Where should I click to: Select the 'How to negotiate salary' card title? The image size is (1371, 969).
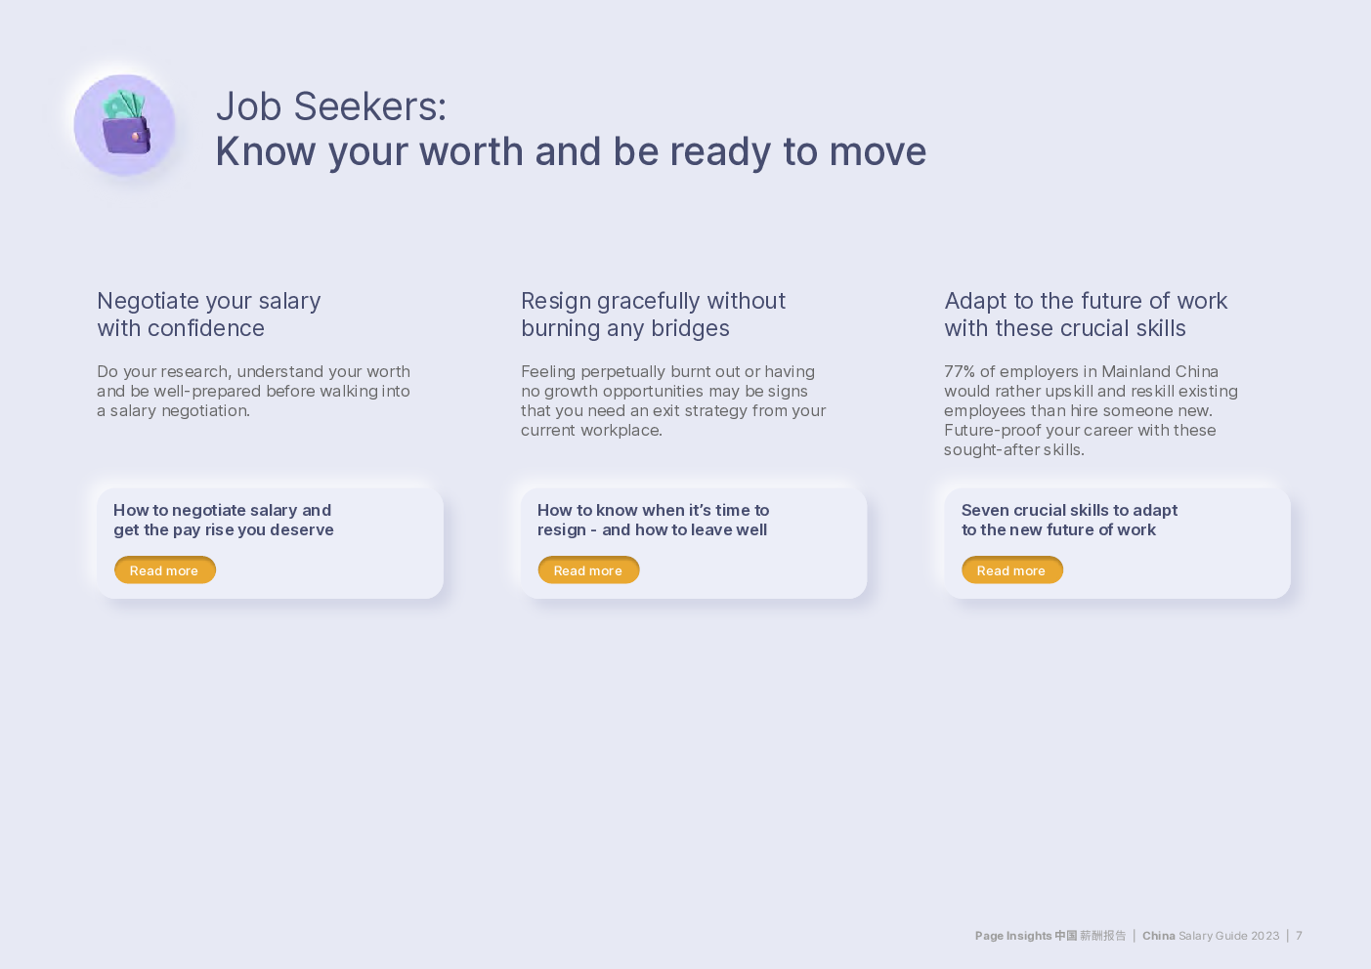pyautogui.click(x=224, y=520)
